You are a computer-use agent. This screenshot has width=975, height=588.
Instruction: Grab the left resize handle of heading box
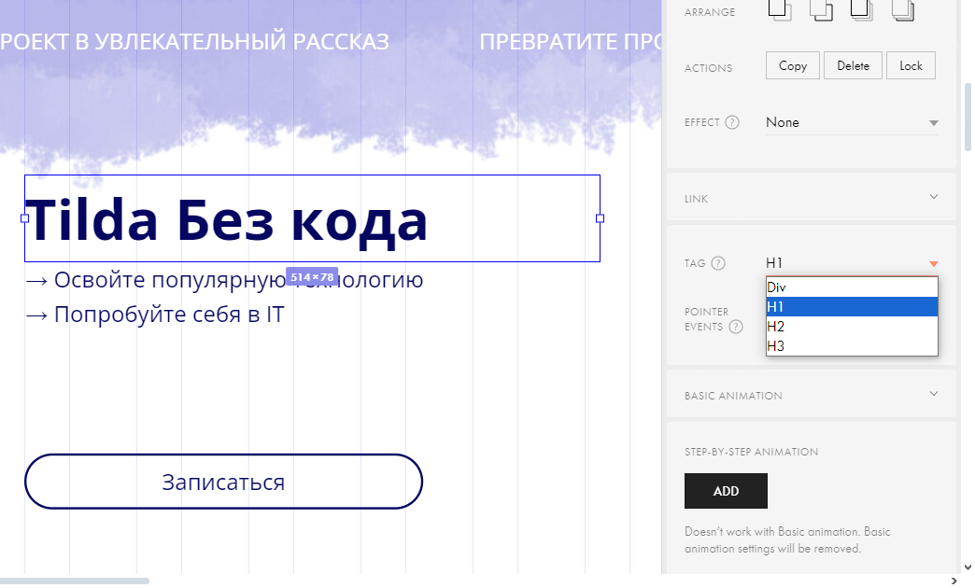(25, 218)
